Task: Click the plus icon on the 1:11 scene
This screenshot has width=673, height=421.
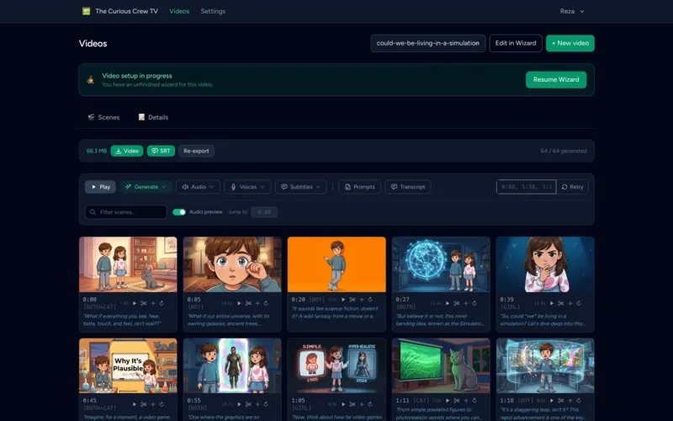Action: (x=466, y=401)
